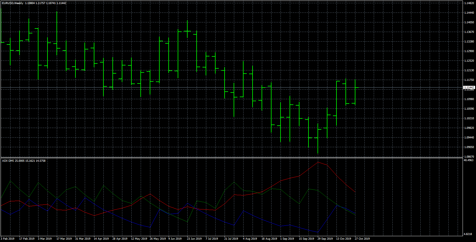Click the 1.11750 price axis label
The width and height of the screenshot is (476, 242).
(x=469, y=80)
